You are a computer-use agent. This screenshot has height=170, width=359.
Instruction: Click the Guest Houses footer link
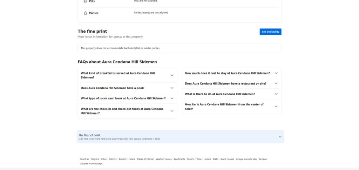[x=227, y=159]
